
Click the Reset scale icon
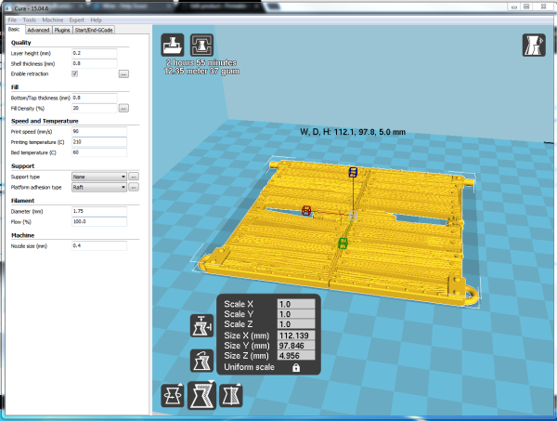pyautogui.click(x=201, y=361)
